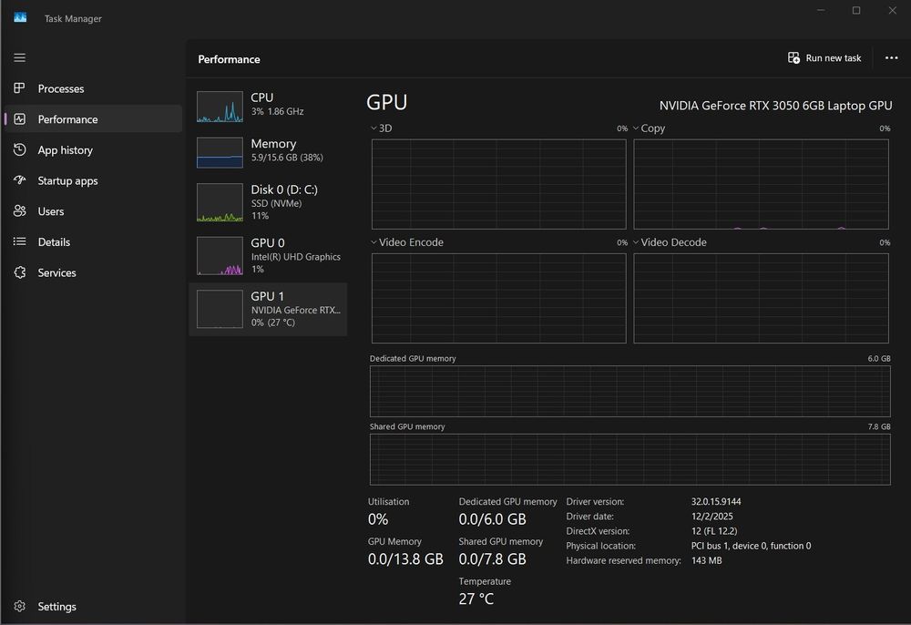This screenshot has width=911, height=625.
Task: Select the GPU 1 mini graph thumbnail
Action: (220, 309)
